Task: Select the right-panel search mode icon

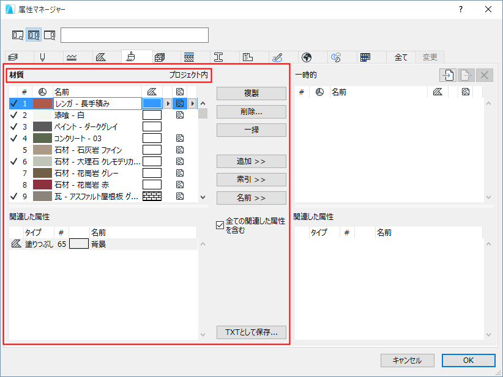Action: pyautogui.click(x=50, y=35)
